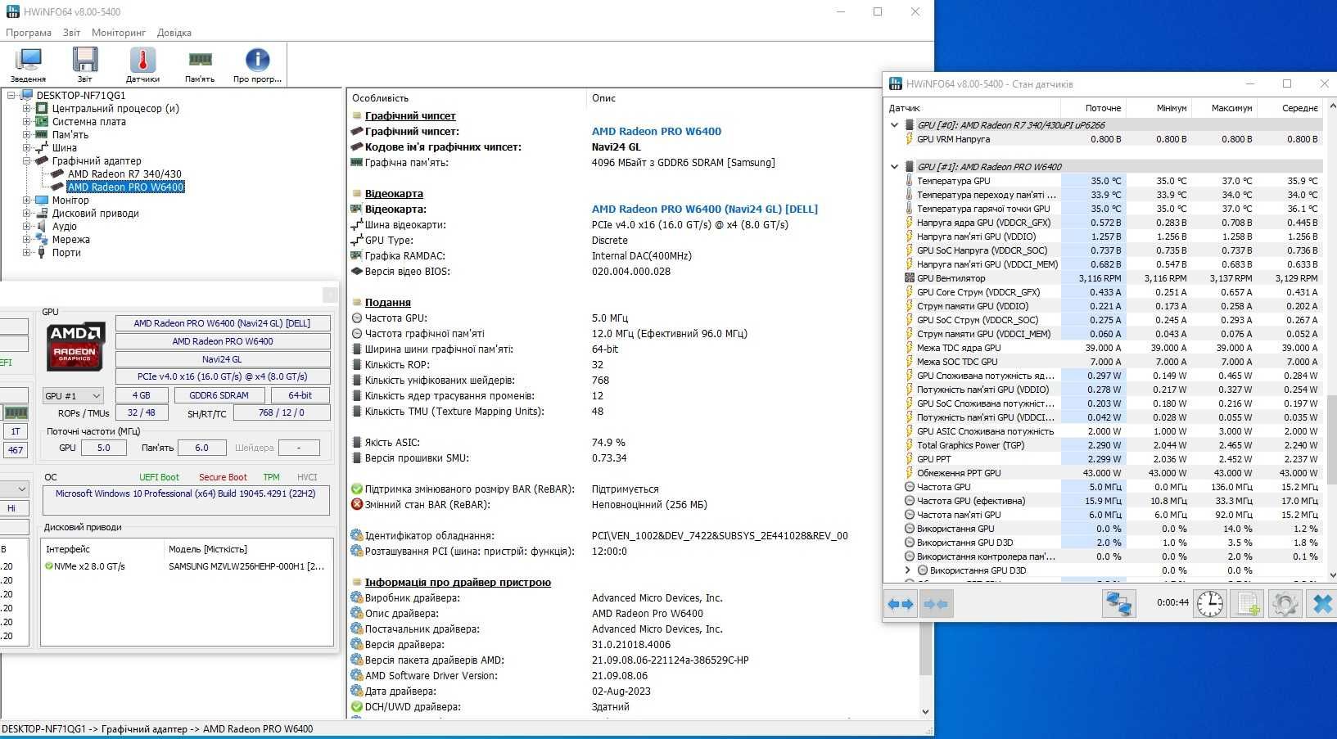The height and width of the screenshot is (739, 1337).
Task: Select the Порти tree item
Action: (x=66, y=252)
